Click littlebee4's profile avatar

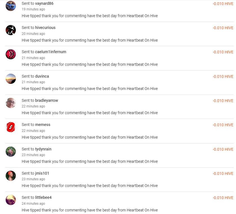click(x=11, y=200)
